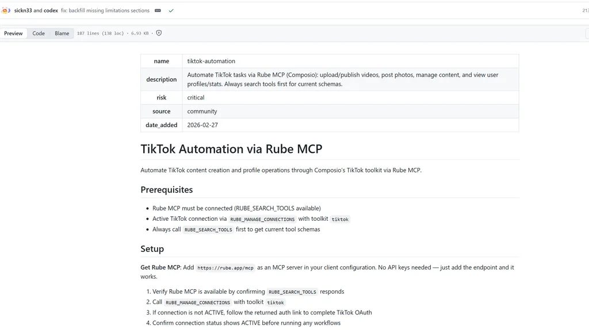
Task: Show commit status check mark details
Action: pos(171,10)
